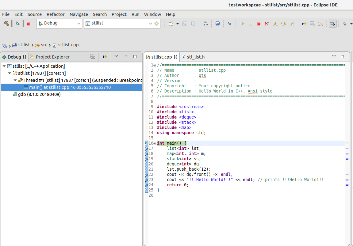The image size is (353, 246).
Task: Click Step Return icon
Action: tap(292, 24)
